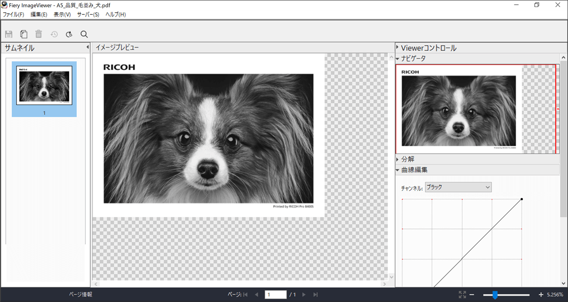Click the minus zoom-out icon

coord(472,295)
